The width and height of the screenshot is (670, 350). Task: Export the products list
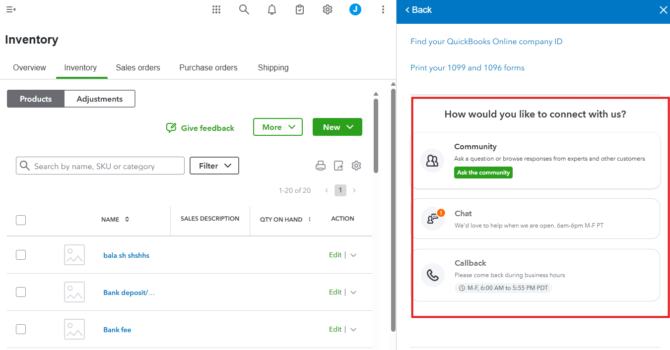click(338, 166)
